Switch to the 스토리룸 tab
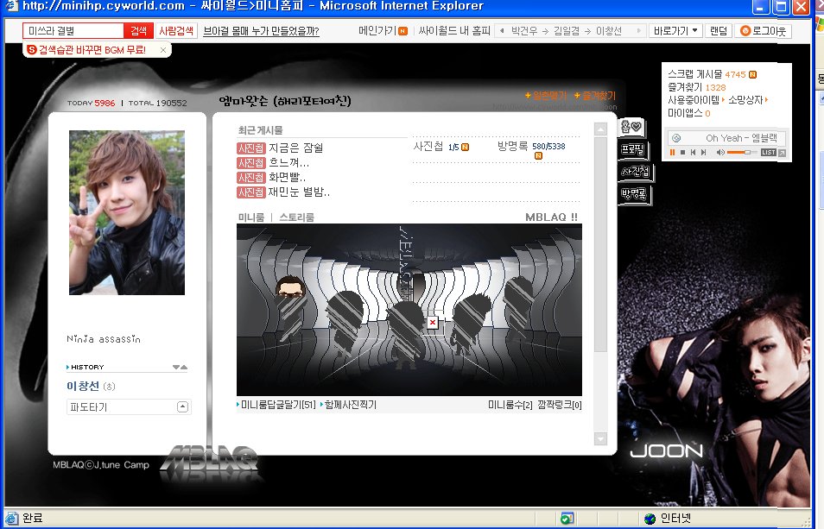This screenshot has width=824, height=529. coord(296,217)
